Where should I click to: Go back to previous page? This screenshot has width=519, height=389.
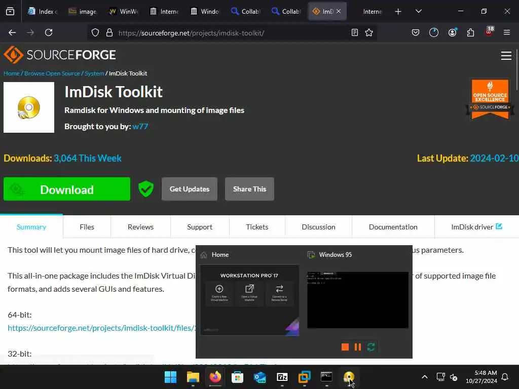pyautogui.click(x=12, y=32)
